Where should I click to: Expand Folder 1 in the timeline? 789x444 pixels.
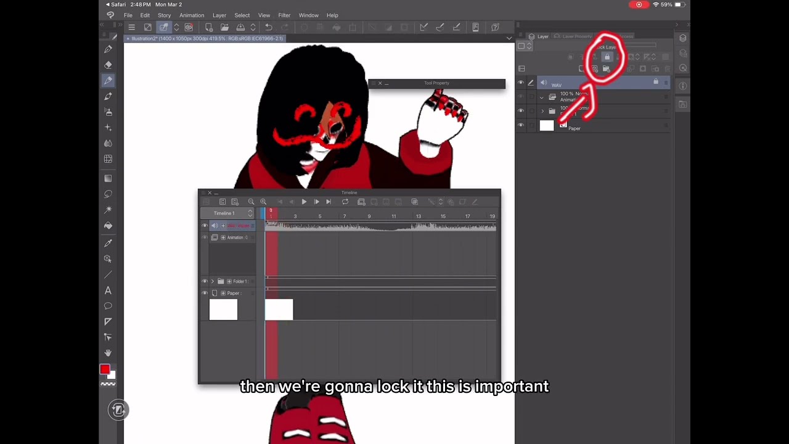tap(213, 281)
